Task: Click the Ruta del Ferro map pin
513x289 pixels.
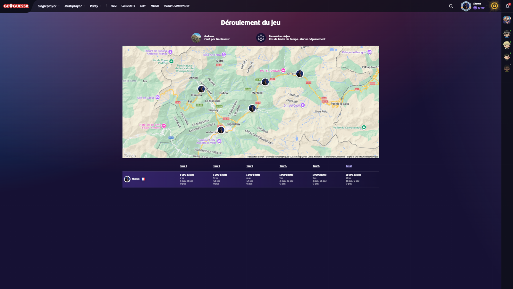Action: point(224,55)
